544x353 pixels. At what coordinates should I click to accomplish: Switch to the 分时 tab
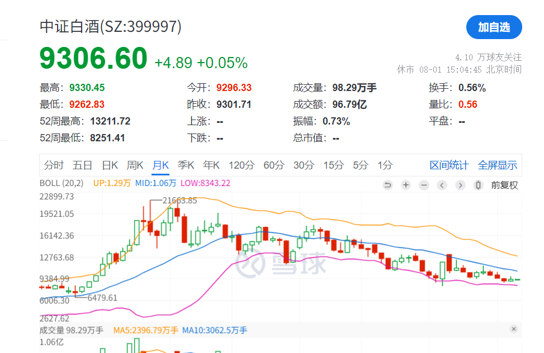(54, 165)
